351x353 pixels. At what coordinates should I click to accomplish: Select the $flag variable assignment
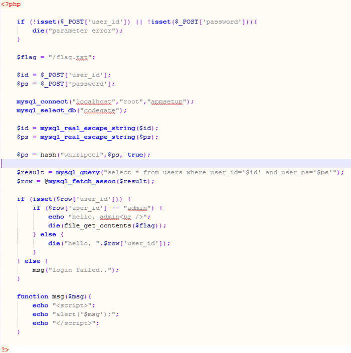[56, 58]
